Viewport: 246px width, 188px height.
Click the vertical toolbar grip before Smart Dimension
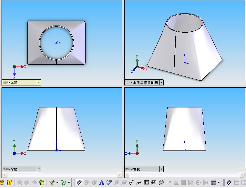(x=74, y=182)
